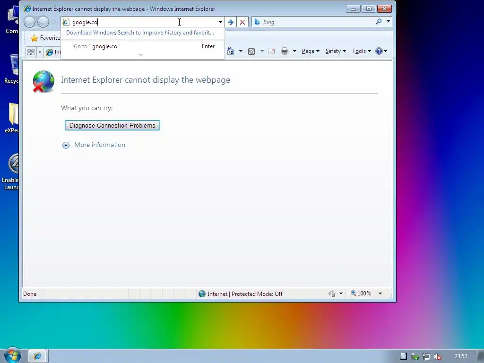Open the tab list dropdown arrow

pos(40,52)
